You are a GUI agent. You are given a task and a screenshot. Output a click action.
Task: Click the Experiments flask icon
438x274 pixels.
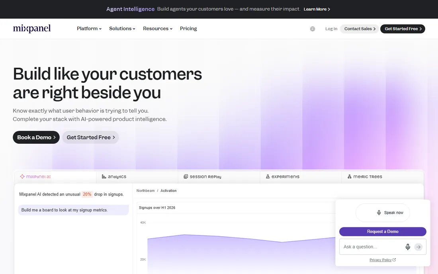tap(268, 176)
